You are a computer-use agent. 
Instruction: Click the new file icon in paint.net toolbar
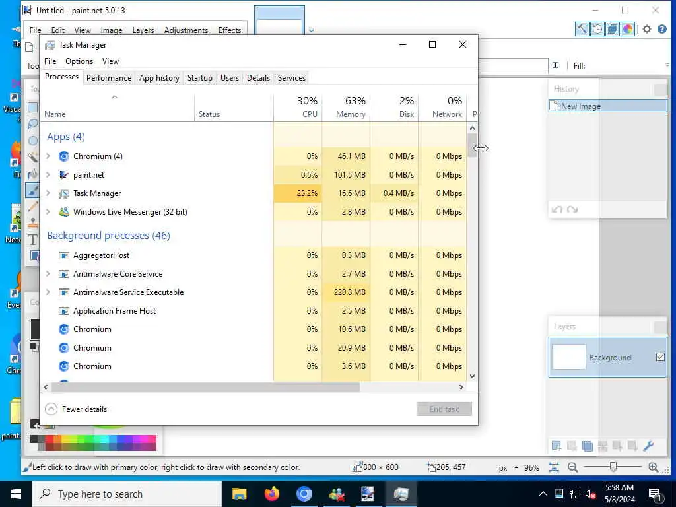[x=30, y=47]
